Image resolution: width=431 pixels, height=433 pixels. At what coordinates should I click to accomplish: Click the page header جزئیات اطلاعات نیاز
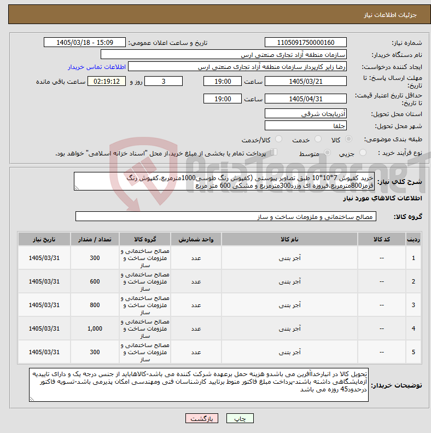click(x=390, y=15)
